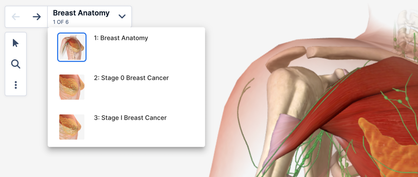The image size is (418, 177).
Task: Click the Breast Anatomy title header
Action: (x=81, y=13)
